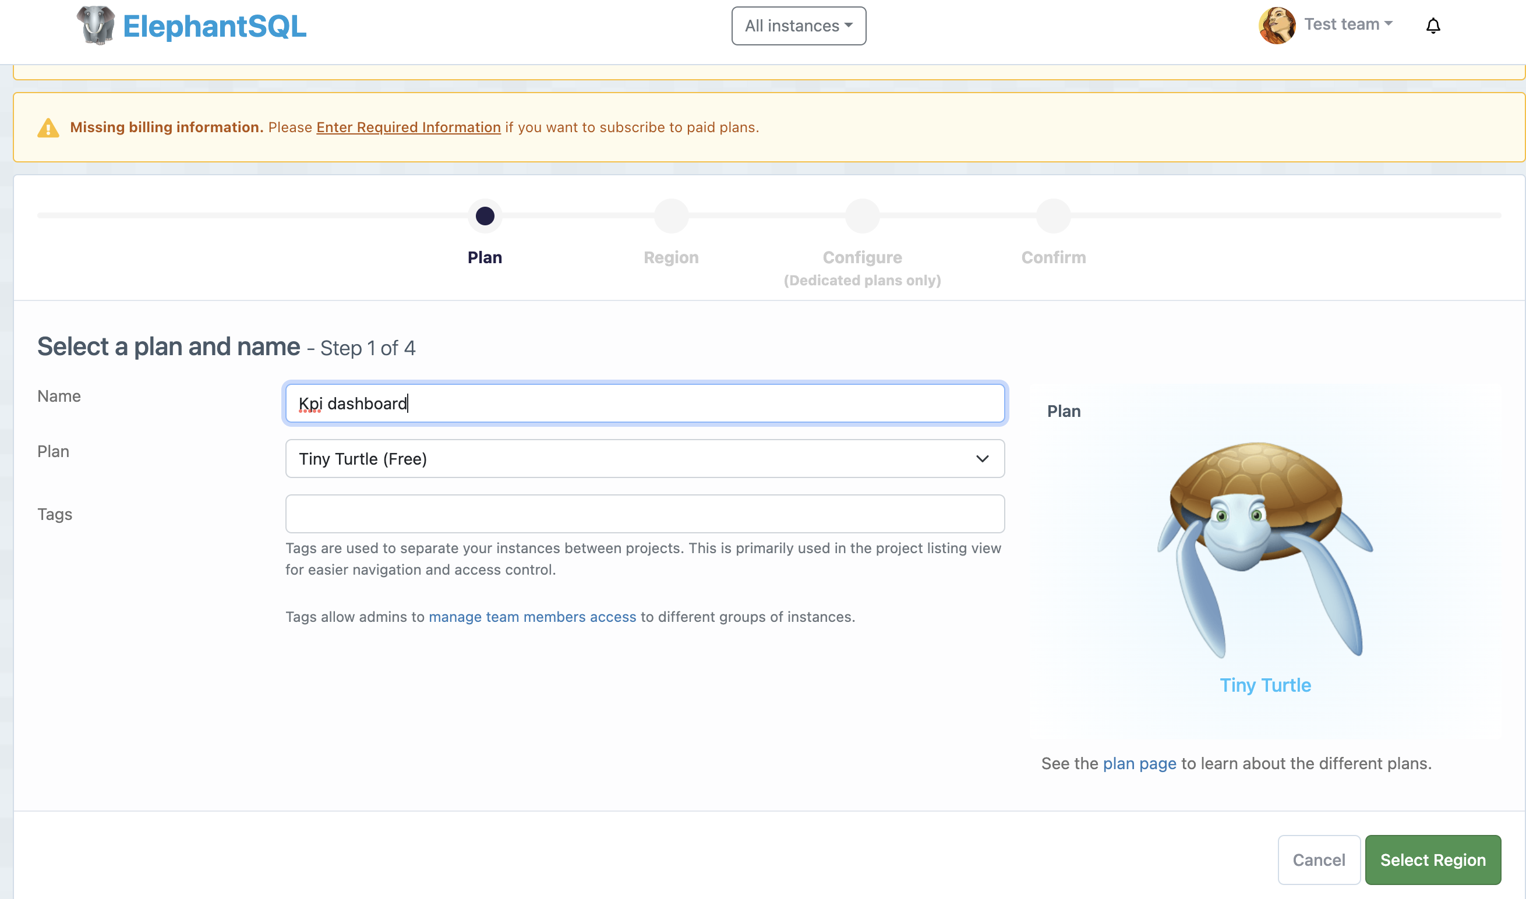Click the Test team user avatar

pos(1276,26)
